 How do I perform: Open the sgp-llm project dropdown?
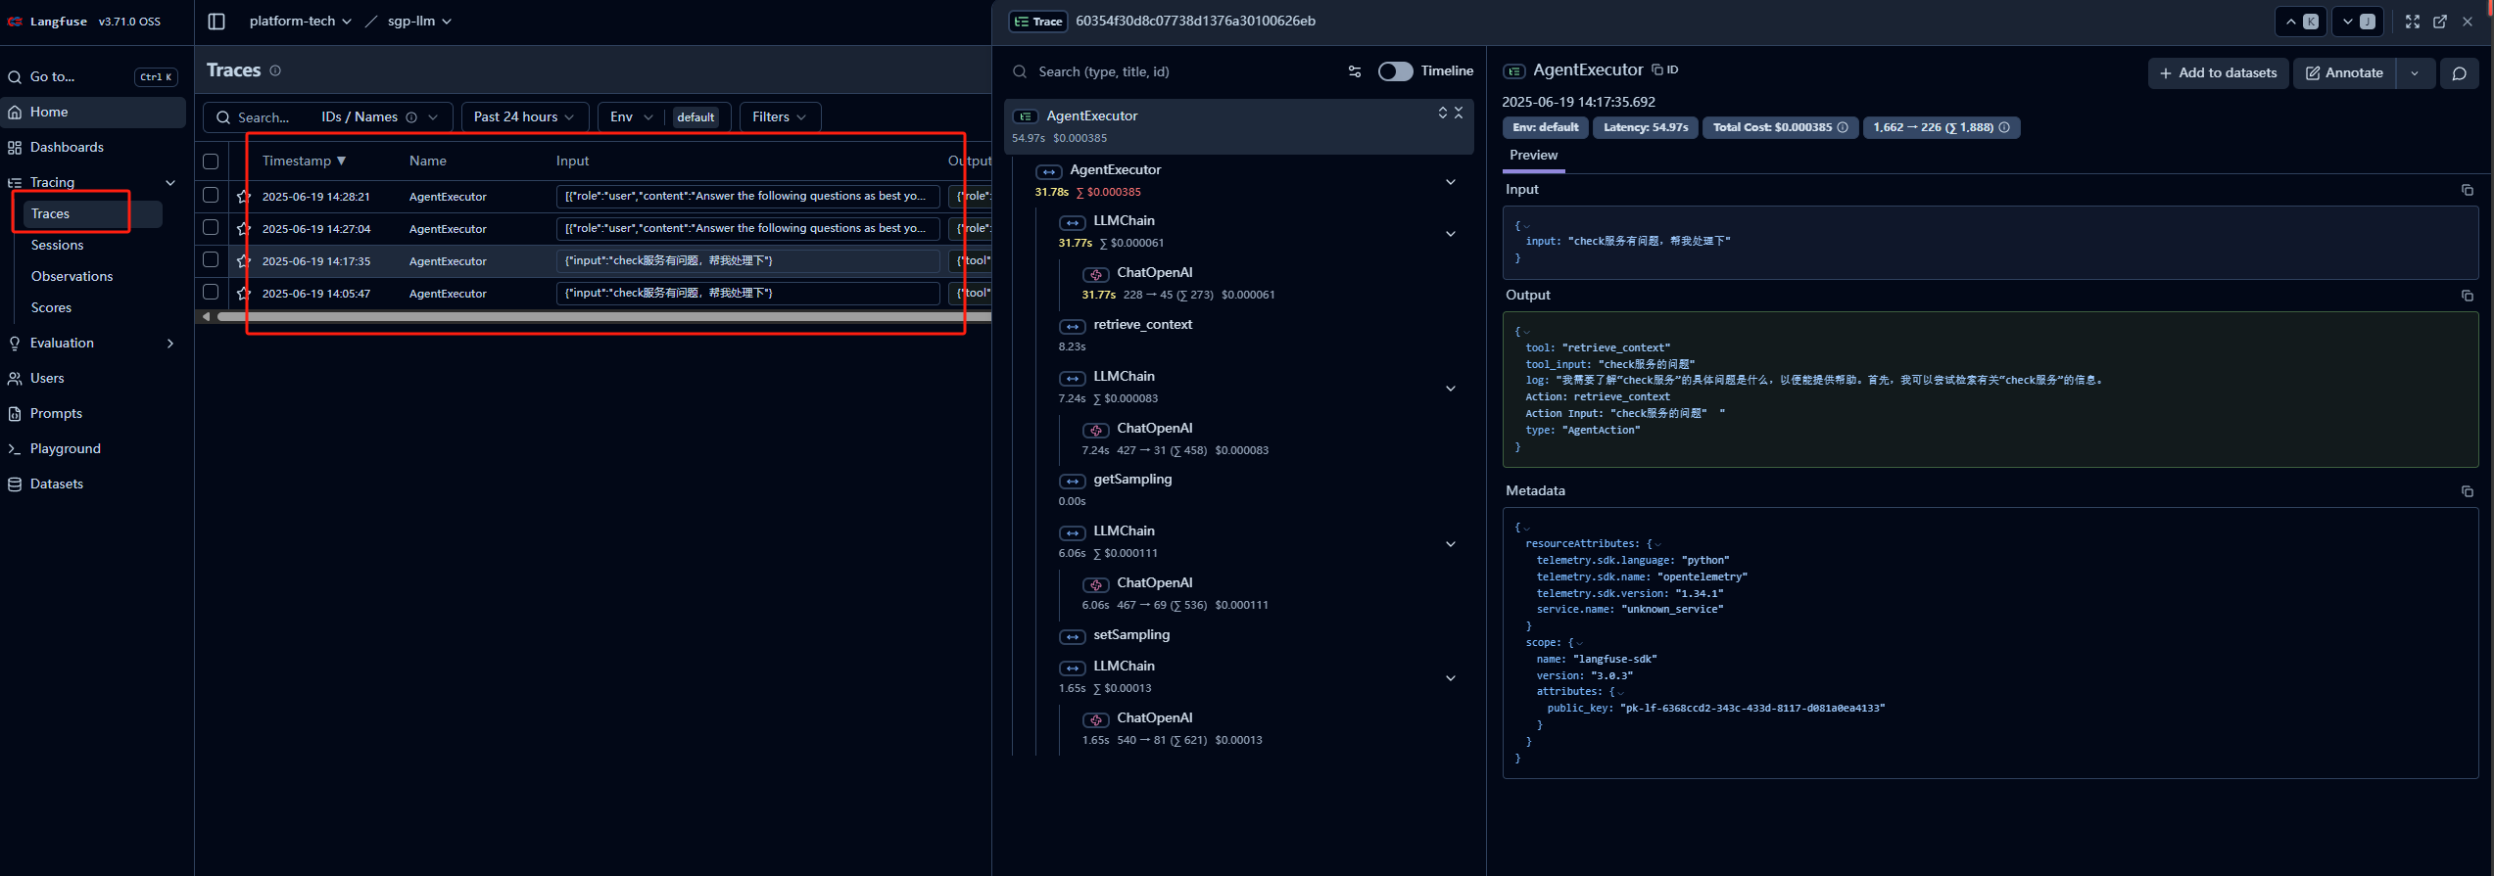click(419, 21)
